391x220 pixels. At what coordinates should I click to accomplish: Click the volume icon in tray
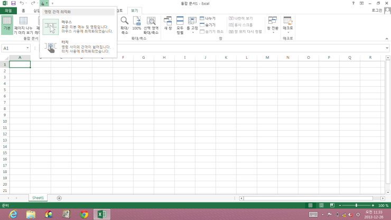(350, 215)
